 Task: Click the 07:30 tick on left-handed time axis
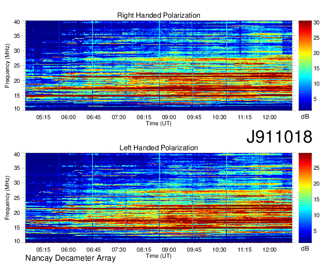pos(119,250)
